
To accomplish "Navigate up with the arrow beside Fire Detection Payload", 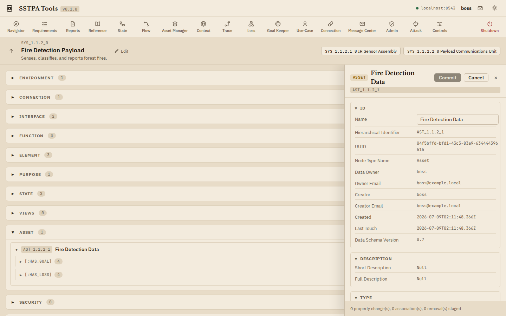I will pyautogui.click(x=11, y=51).
